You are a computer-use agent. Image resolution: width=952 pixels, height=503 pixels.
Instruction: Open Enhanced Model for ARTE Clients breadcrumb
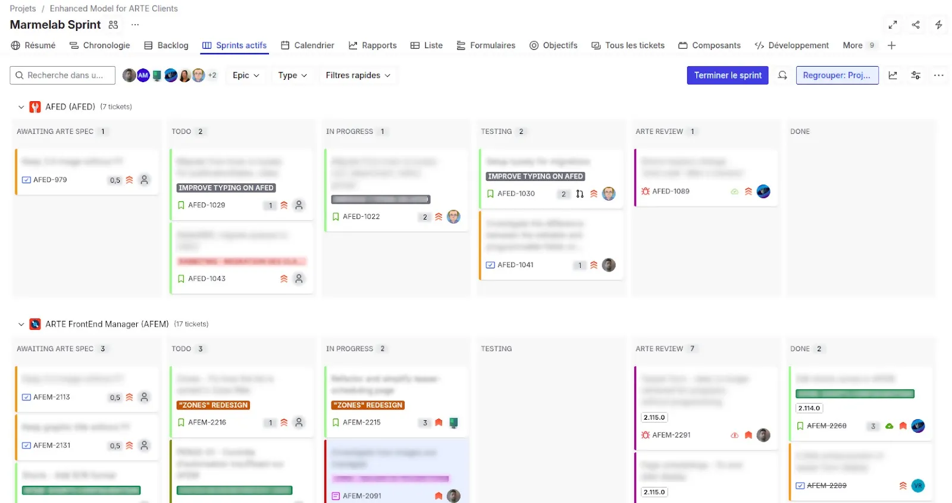point(114,8)
